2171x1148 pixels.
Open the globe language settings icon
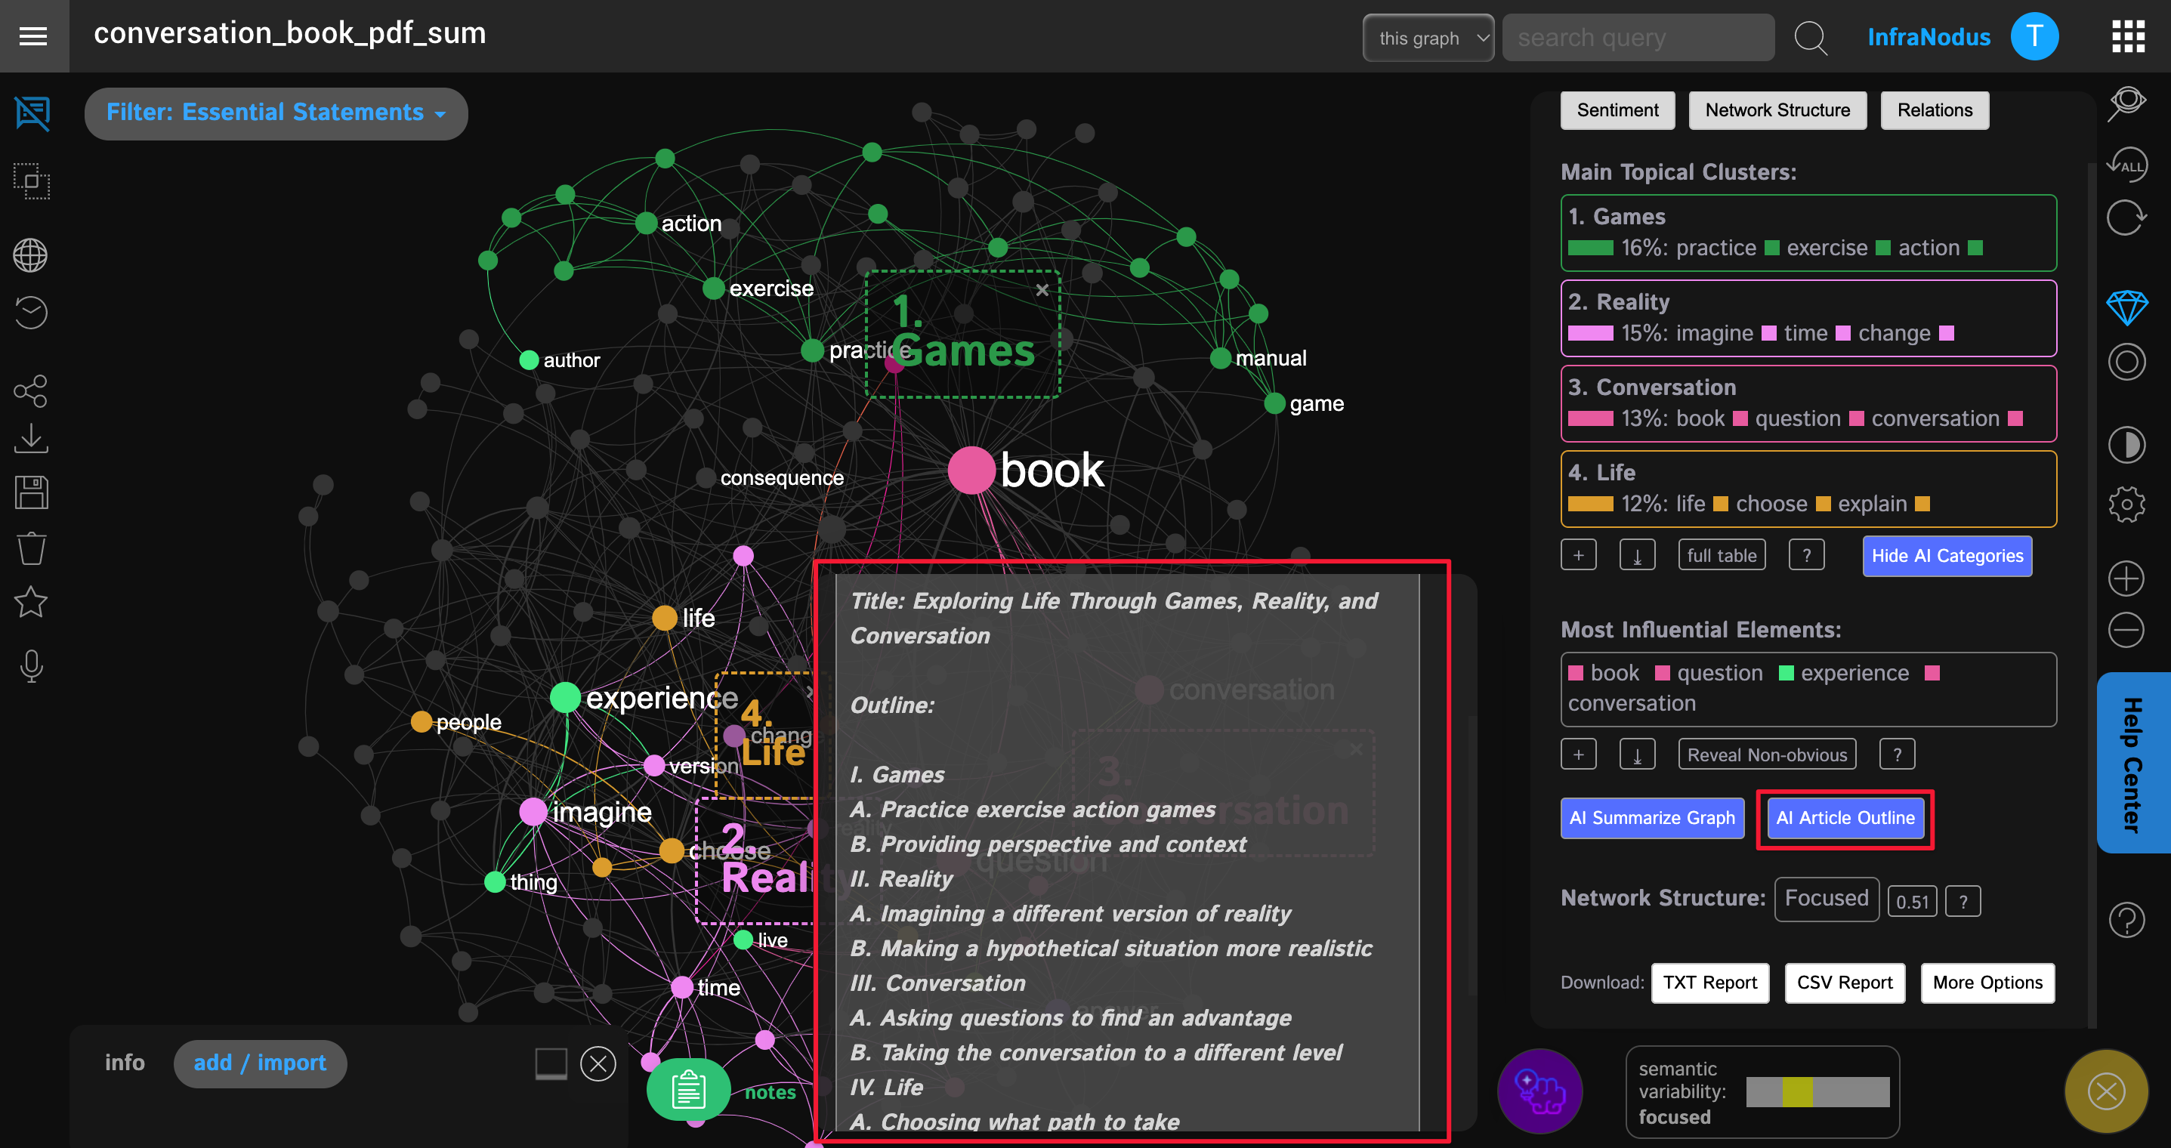click(x=30, y=255)
